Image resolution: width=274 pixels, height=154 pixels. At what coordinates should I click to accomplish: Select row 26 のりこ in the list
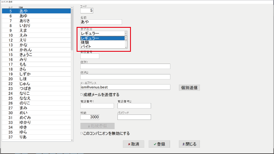pos(36,103)
